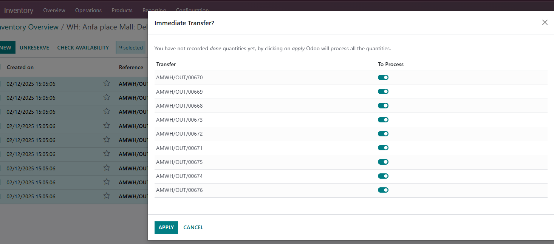Click the star icon beside the fifth transfer
Screen dimensions: 554x244
(x=106, y=140)
